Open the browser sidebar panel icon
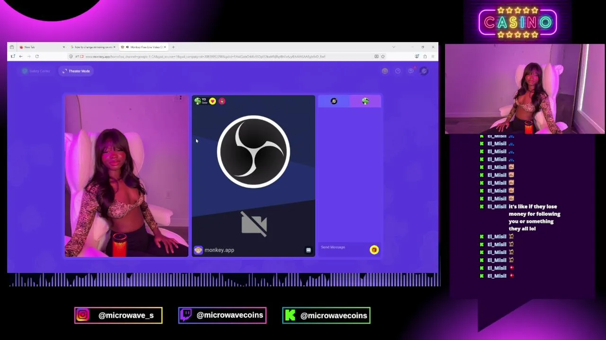Image resolution: width=606 pixels, height=340 pixels. pyautogui.click(x=13, y=57)
